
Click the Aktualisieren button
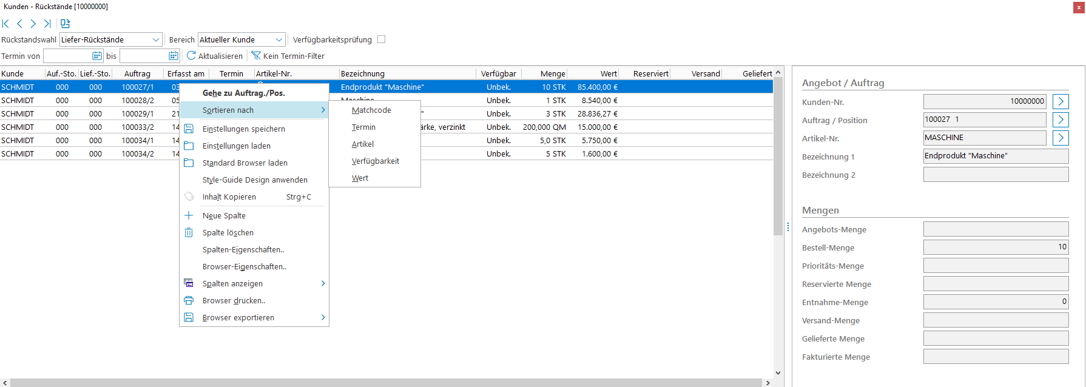pos(215,56)
